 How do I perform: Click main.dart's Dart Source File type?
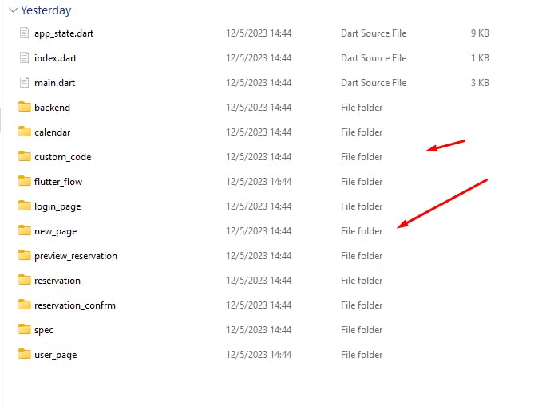(x=374, y=83)
